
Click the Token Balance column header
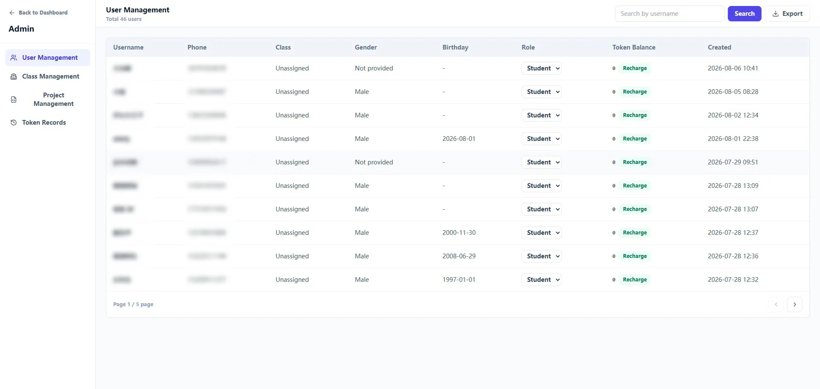634,47
